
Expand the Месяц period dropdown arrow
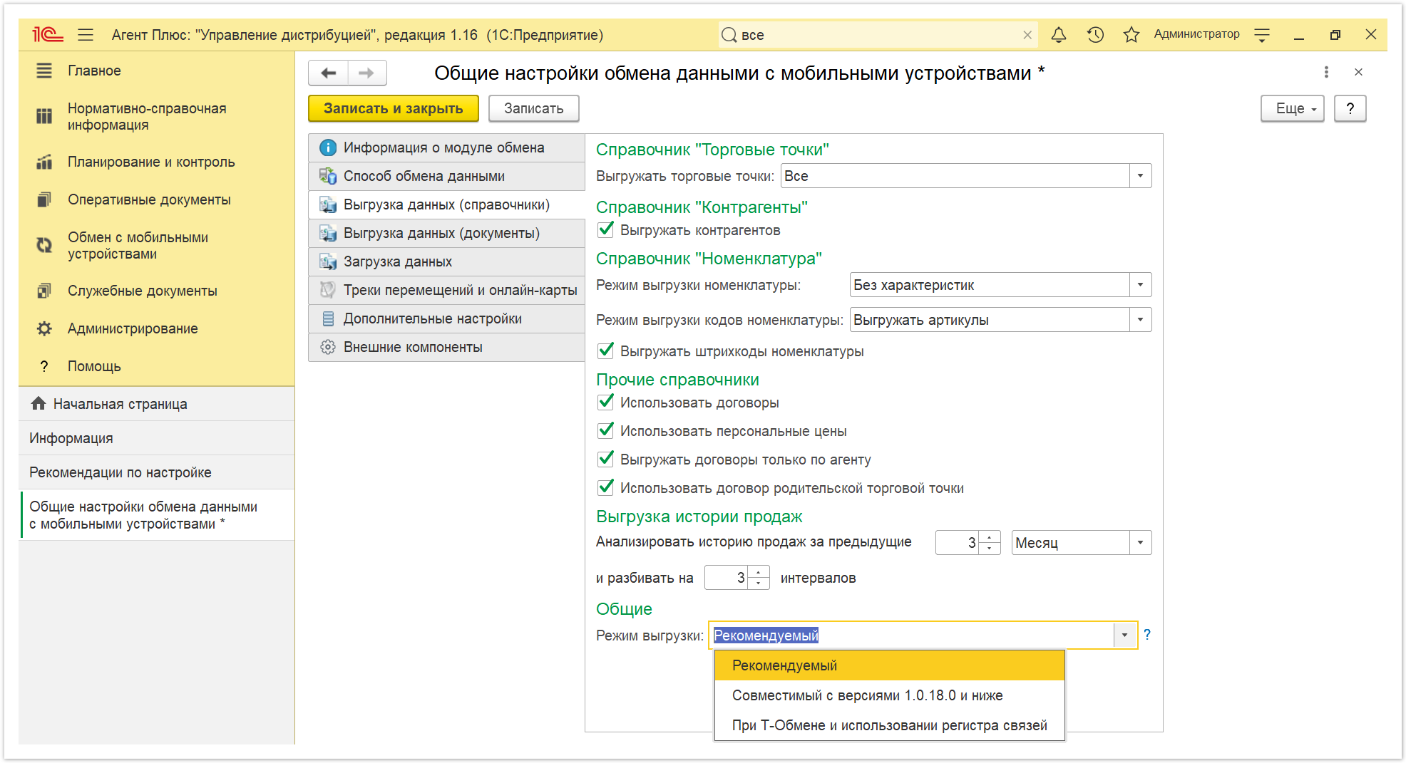[1140, 543]
